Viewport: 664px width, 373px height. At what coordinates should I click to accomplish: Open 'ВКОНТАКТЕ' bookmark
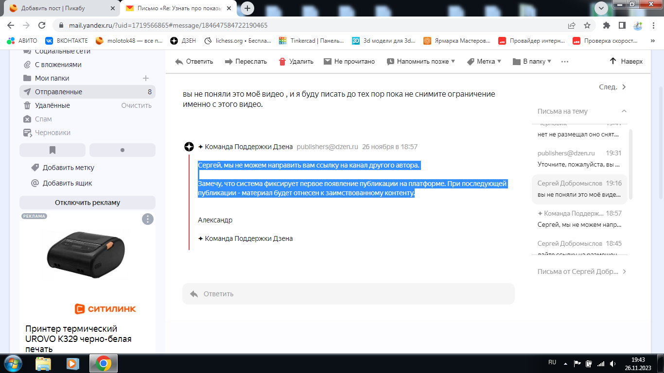coord(67,41)
